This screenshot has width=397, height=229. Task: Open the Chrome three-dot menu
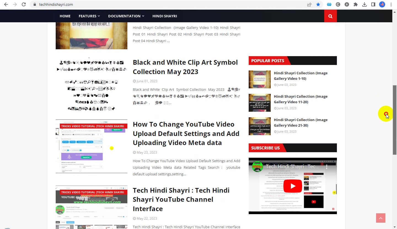click(x=391, y=4)
